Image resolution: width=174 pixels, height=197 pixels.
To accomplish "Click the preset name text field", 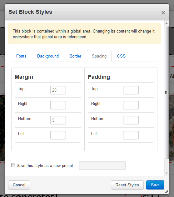I will (x=102, y=165).
